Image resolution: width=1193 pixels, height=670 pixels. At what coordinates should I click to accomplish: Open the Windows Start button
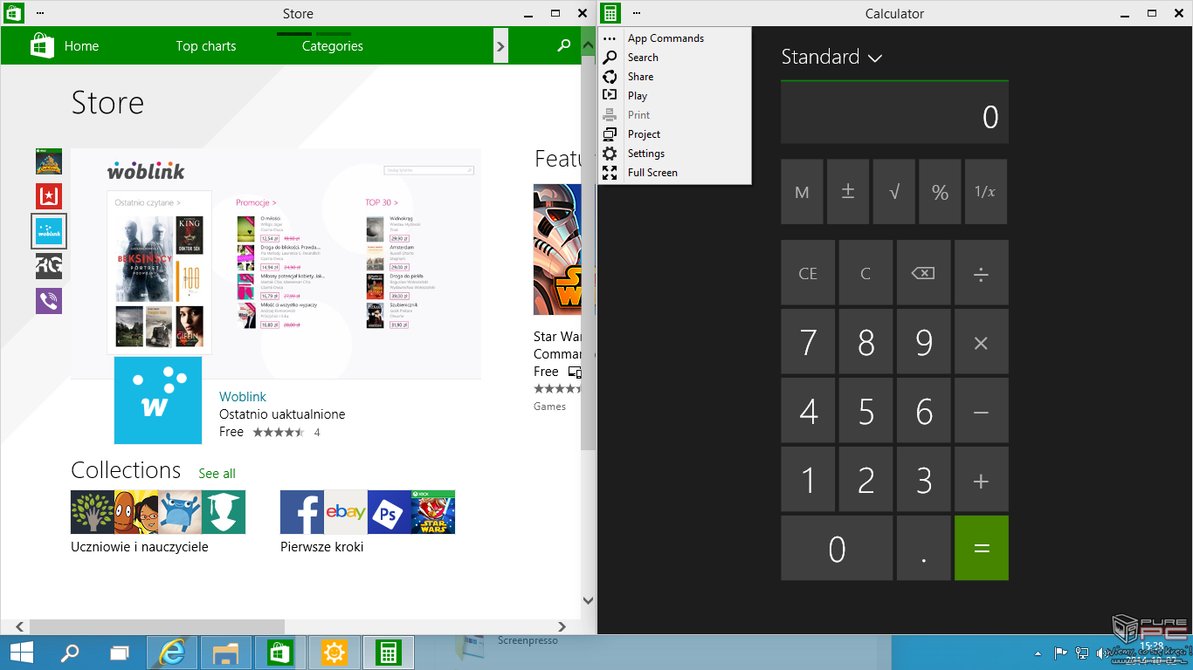22,653
